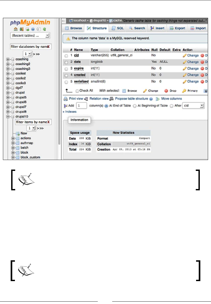Switch to the Export tab
This screenshot has height=304, width=211.
(177, 28)
